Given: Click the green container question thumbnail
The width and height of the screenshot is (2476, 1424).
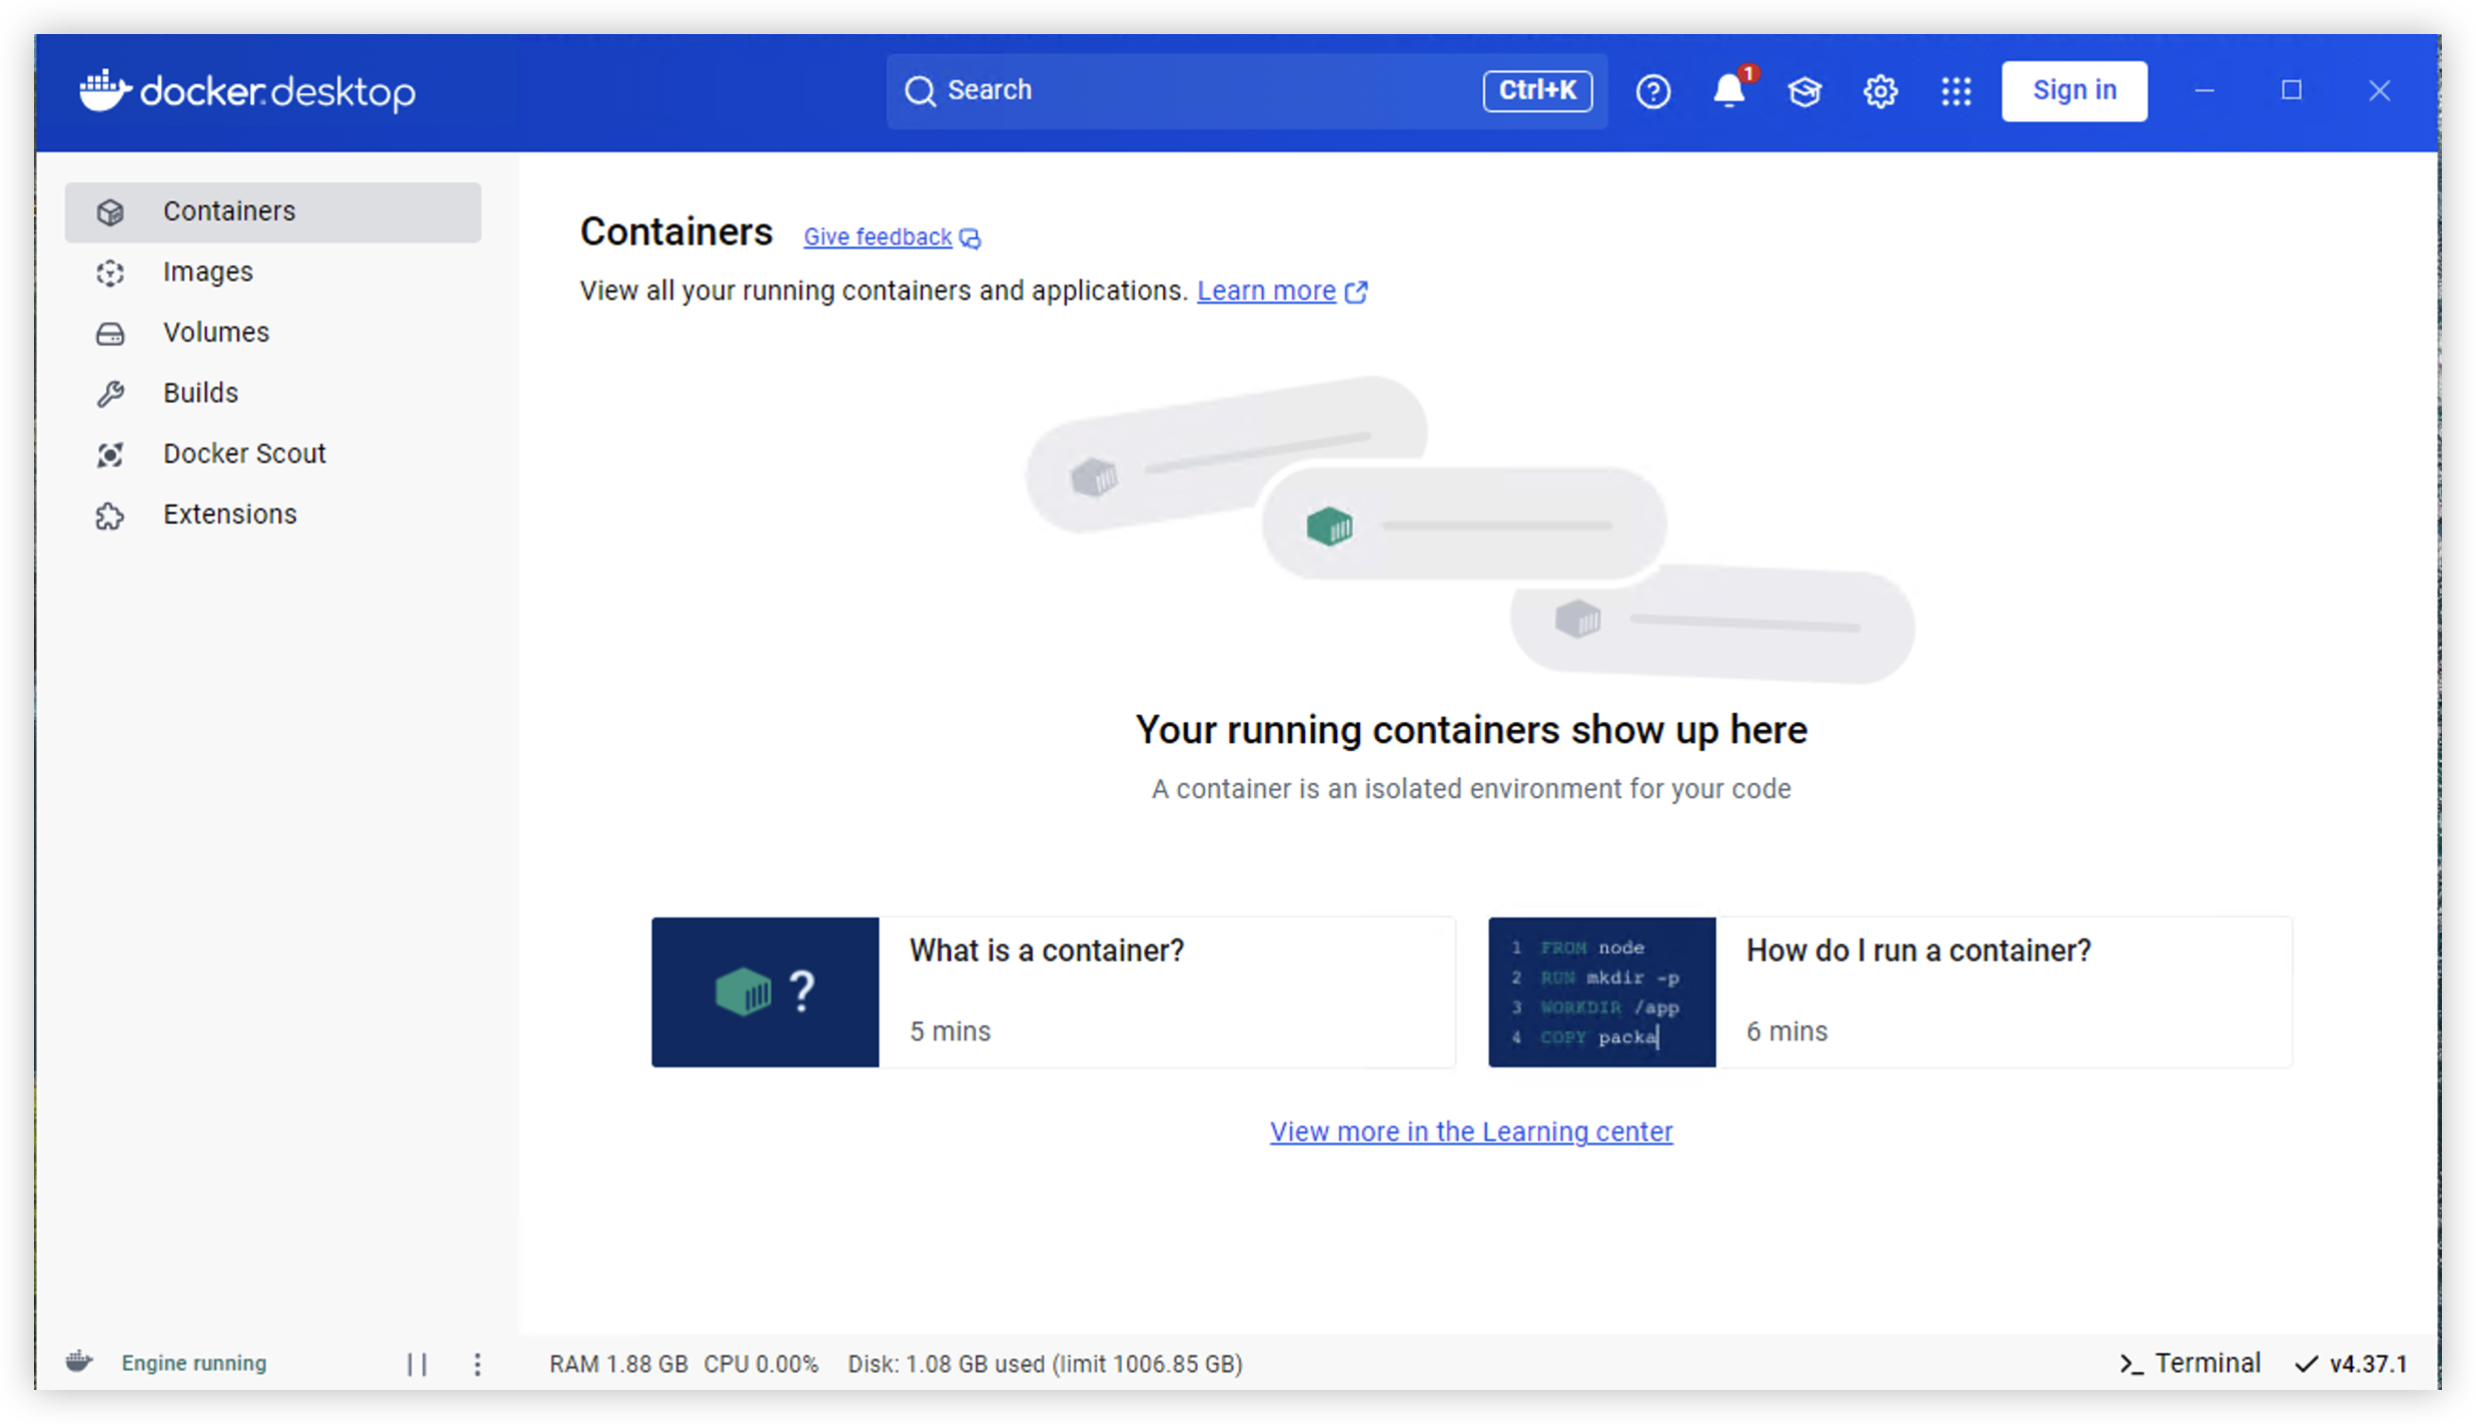Looking at the screenshot, I should (766, 991).
